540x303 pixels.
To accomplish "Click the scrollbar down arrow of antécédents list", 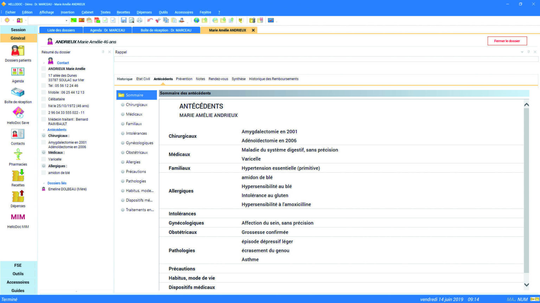I will (x=526, y=285).
